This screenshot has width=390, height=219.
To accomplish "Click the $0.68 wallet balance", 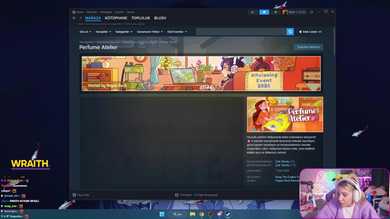I will tap(302, 12).
